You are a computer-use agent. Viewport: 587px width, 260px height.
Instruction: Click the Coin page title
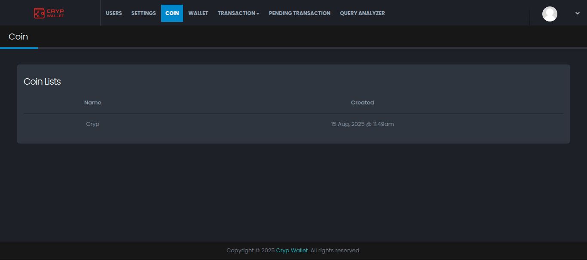[x=18, y=37]
